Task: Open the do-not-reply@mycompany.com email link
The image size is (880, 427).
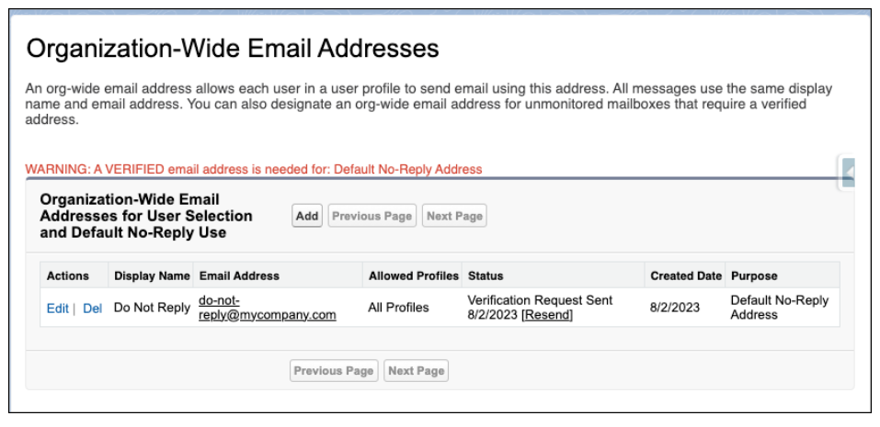Action: pos(268,308)
